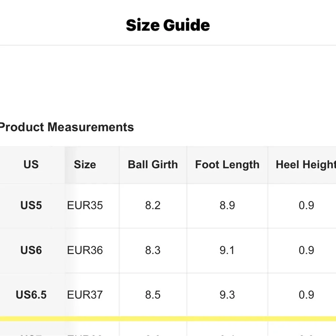Click the 9.3 foot length value

tap(227, 295)
